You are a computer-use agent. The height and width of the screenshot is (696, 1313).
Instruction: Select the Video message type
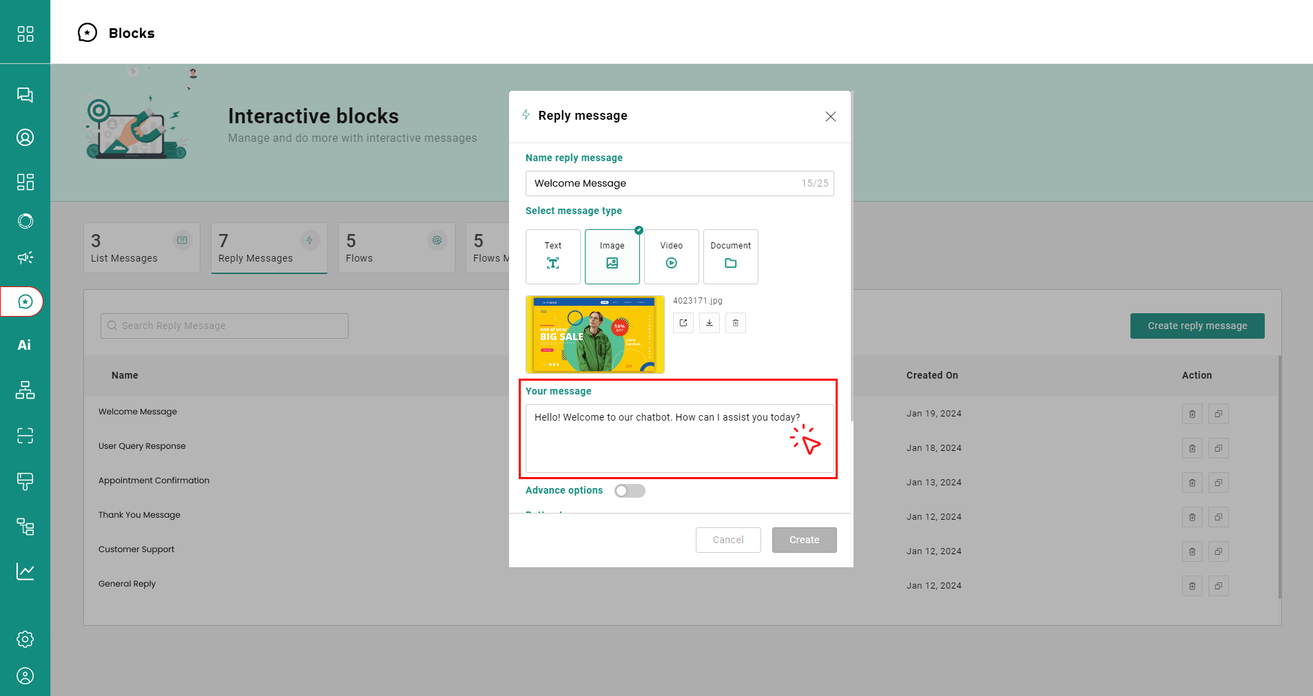tap(671, 257)
